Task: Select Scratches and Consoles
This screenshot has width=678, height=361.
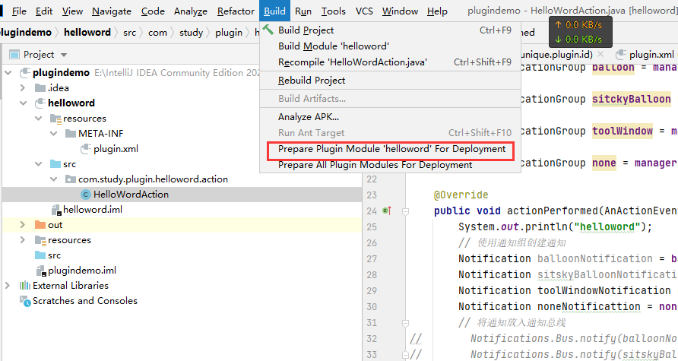Action: tap(85, 301)
